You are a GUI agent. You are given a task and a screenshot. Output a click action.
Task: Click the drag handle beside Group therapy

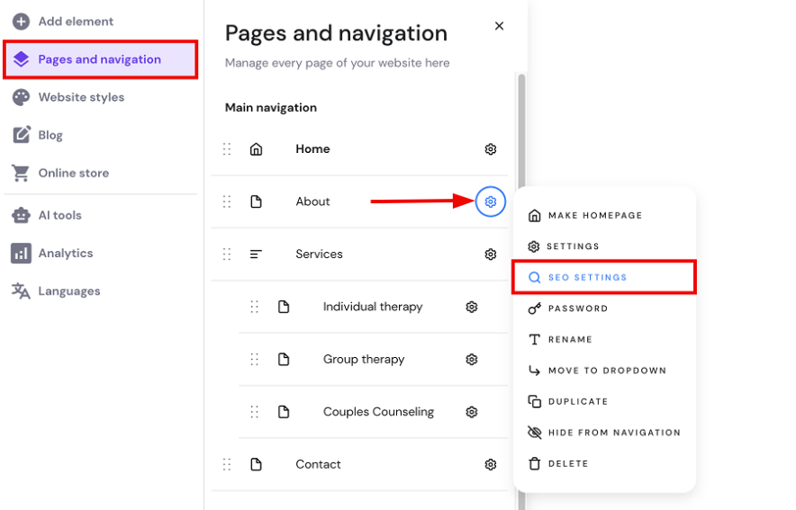(x=254, y=360)
